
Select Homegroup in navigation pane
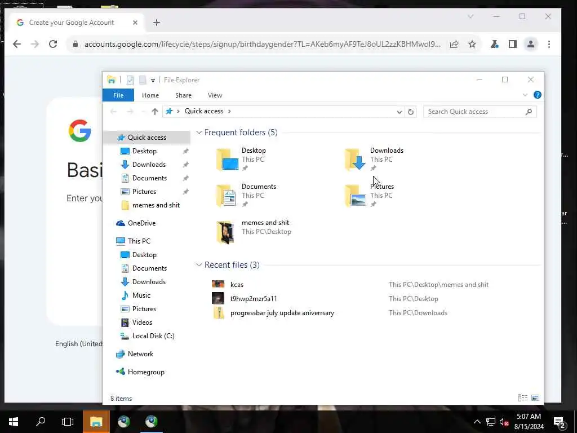146,372
